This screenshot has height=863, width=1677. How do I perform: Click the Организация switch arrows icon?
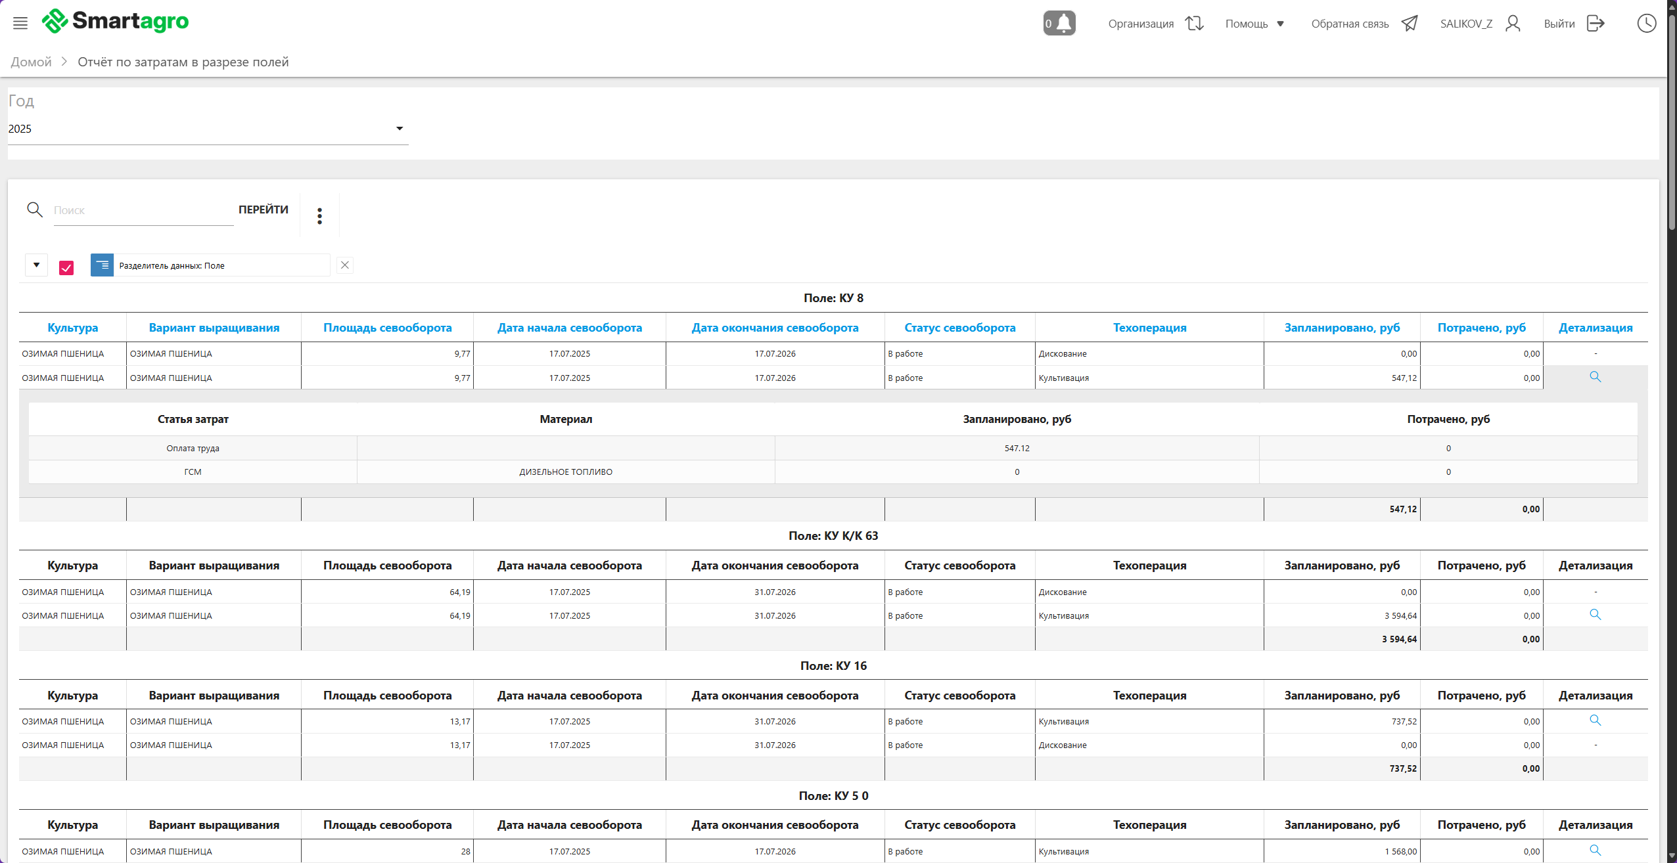[1194, 24]
